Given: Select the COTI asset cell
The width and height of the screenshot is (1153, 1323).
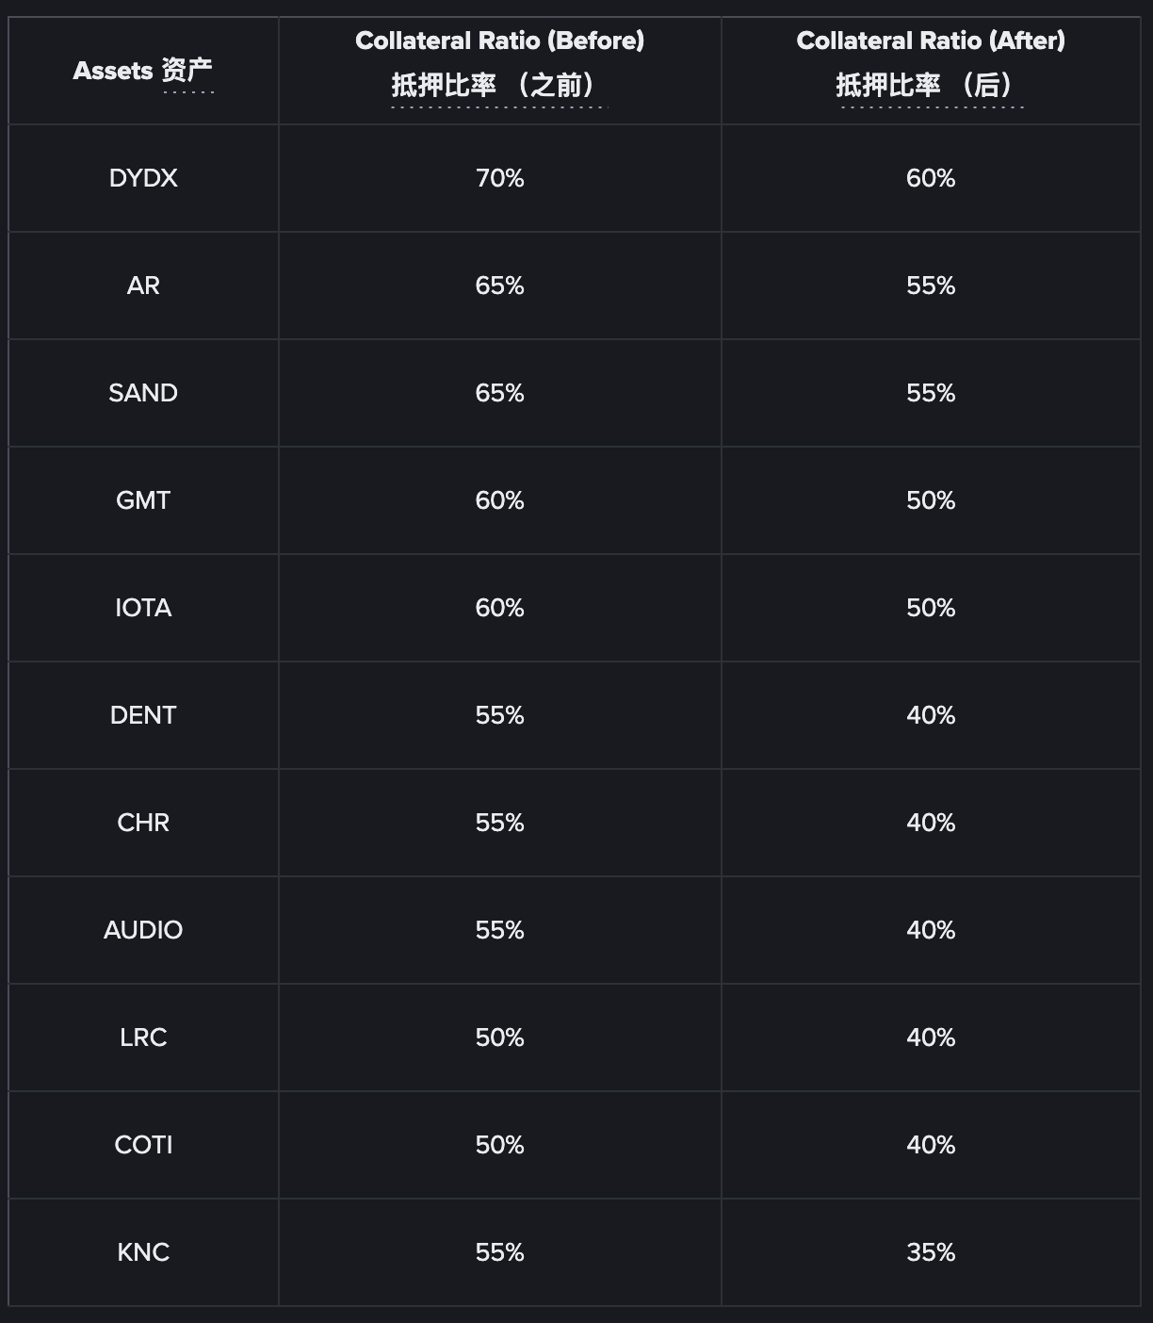Looking at the screenshot, I should point(143,1145).
